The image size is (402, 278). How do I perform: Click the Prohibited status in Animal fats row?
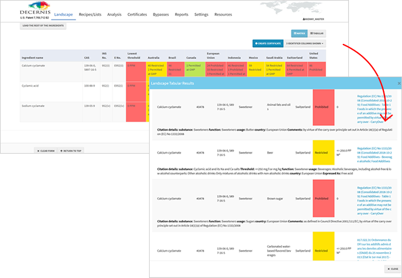(x=324, y=107)
